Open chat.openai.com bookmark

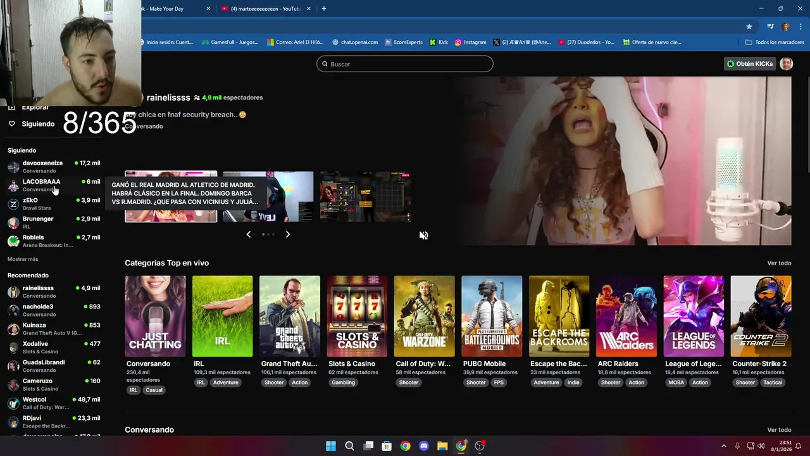355,42
